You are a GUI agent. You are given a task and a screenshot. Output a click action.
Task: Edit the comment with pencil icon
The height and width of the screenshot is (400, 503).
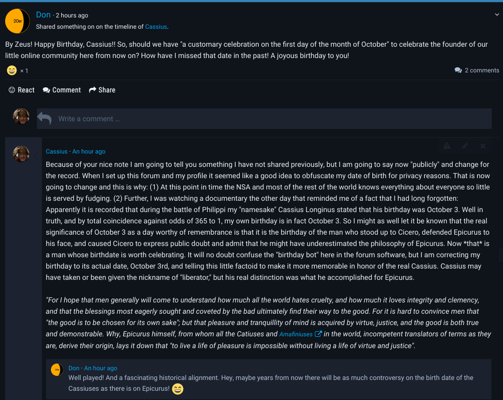[x=465, y=146]
